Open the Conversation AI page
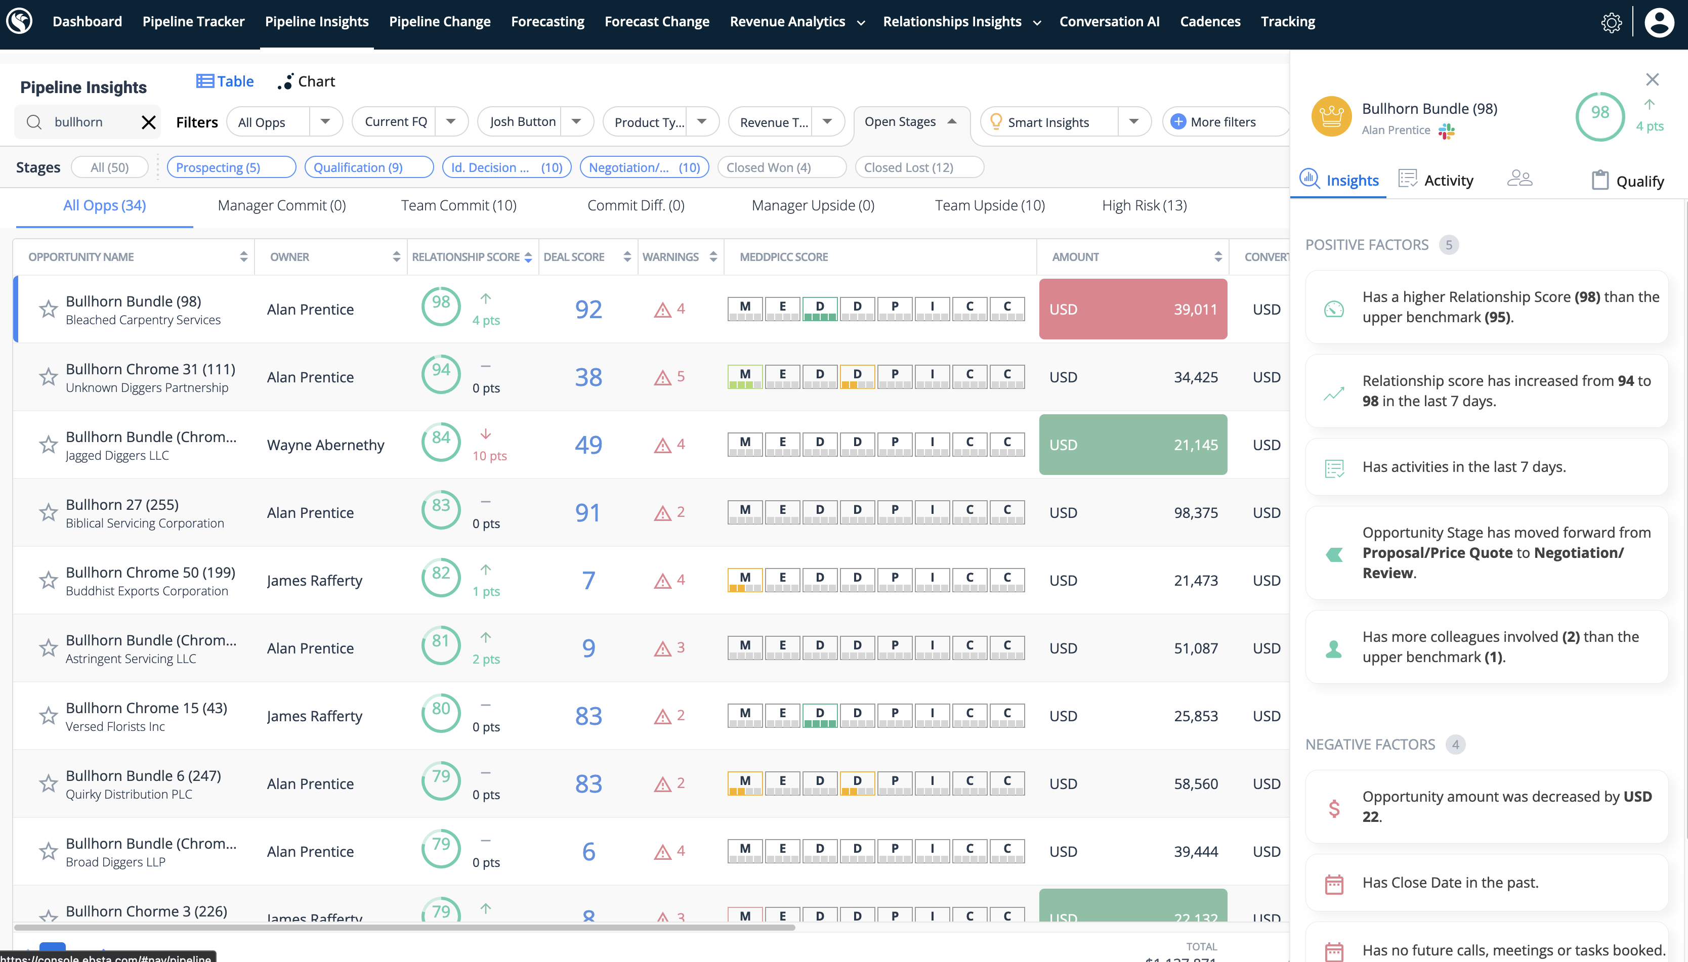1688x962 pixels. click(x=1109, y=22)
